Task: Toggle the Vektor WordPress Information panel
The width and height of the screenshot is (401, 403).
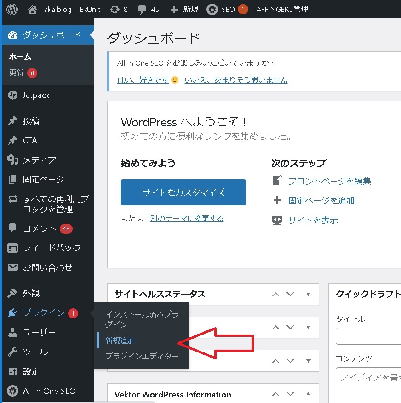Action: 309,394
